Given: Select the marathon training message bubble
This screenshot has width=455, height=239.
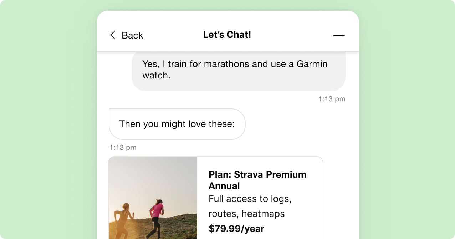Looking at the screenshot, I should 239,70.
